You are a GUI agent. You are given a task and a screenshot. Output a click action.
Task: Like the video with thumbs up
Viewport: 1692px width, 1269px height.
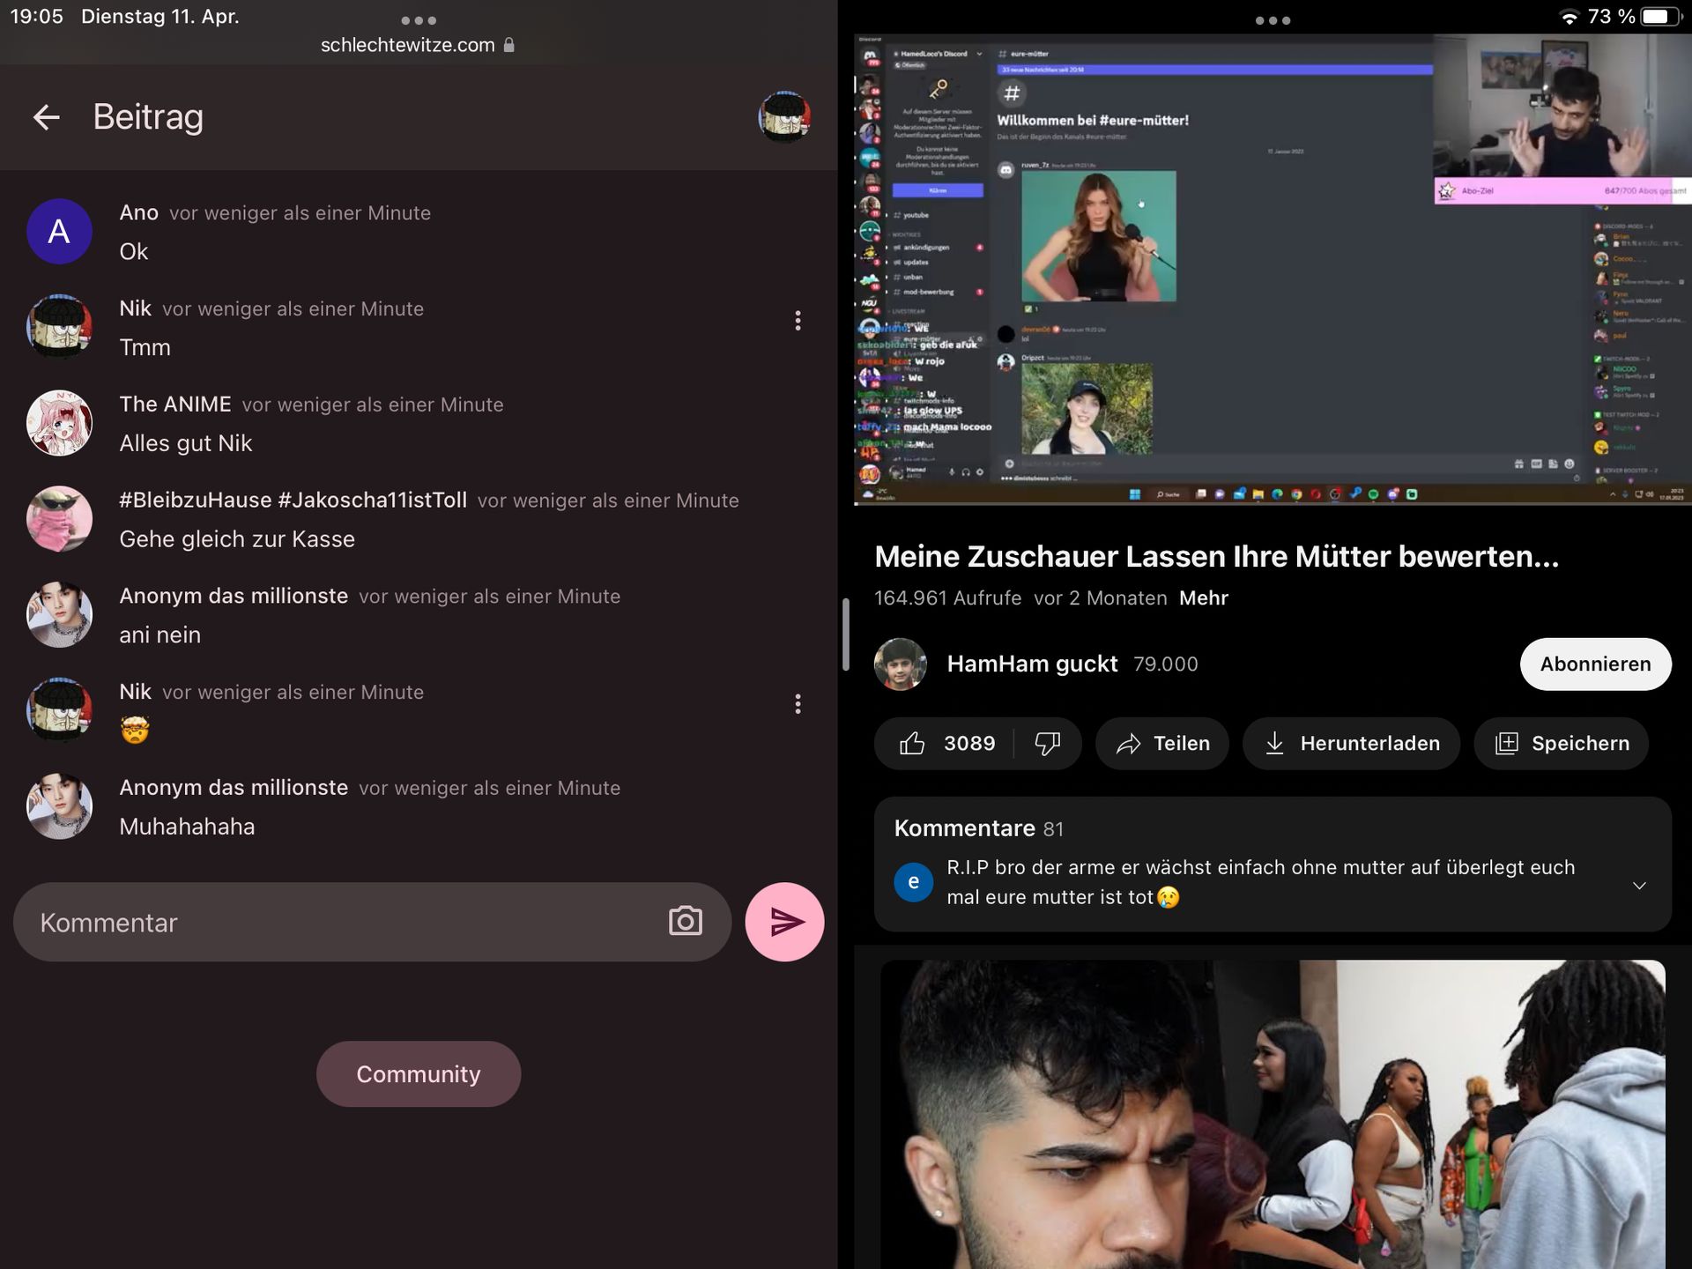click(x=914, y=744)
